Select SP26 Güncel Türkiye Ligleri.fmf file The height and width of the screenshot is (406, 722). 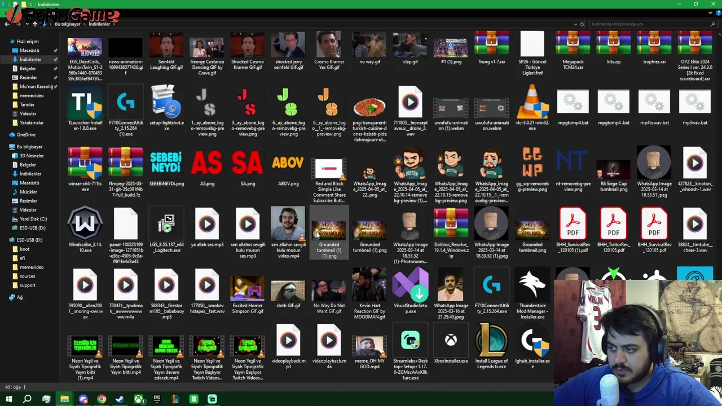[x=532, y=43]
